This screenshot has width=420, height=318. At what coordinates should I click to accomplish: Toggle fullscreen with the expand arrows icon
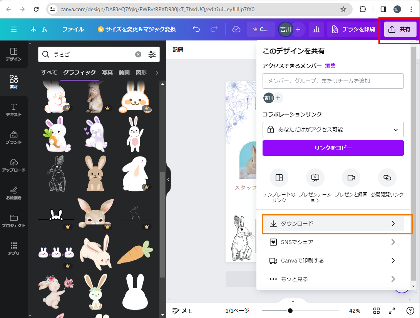(392, 311)
